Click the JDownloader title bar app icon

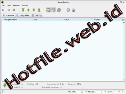pos(3,2)
